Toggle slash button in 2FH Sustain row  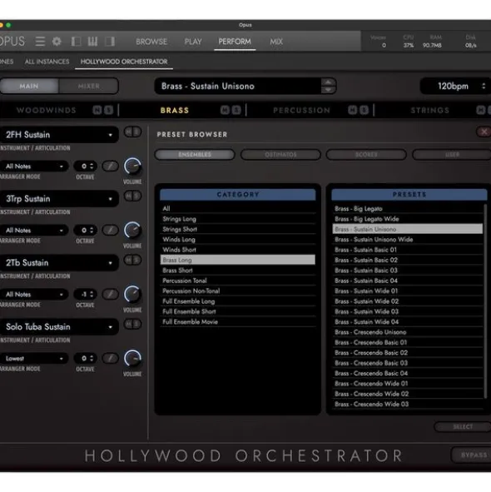pyautogui.click(x=111, y=166)
